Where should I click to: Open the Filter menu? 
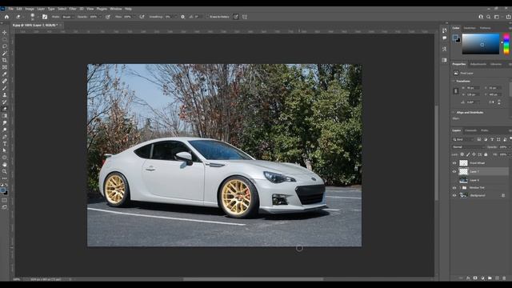coord(73,9)
